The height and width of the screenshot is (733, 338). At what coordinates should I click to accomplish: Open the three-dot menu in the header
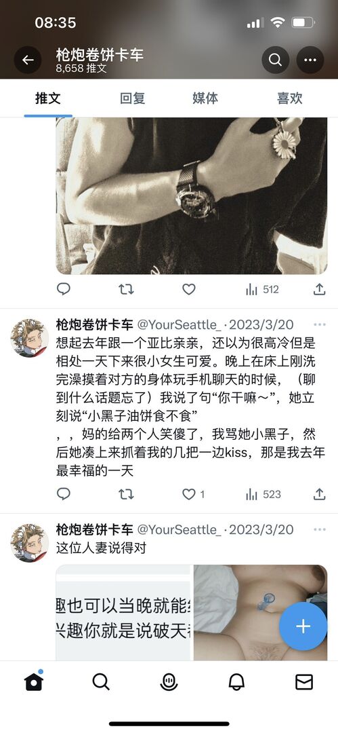[310, 60]
